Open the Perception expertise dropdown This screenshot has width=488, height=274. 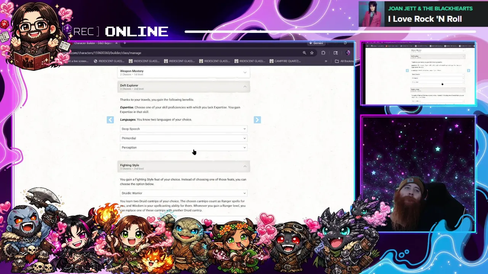(184, 148)
